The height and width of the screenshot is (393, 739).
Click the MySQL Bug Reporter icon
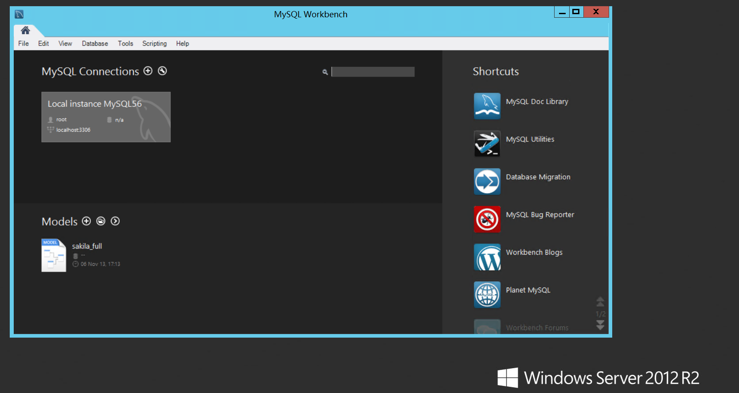coord(487,219)
